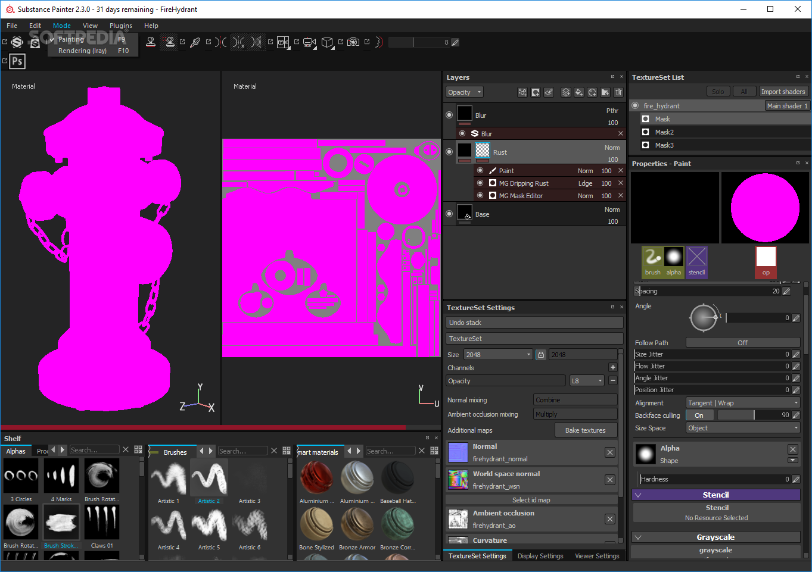Open the File menu
Screen dimensions: 812x572
pyautogui.click(x=12, y=26)
